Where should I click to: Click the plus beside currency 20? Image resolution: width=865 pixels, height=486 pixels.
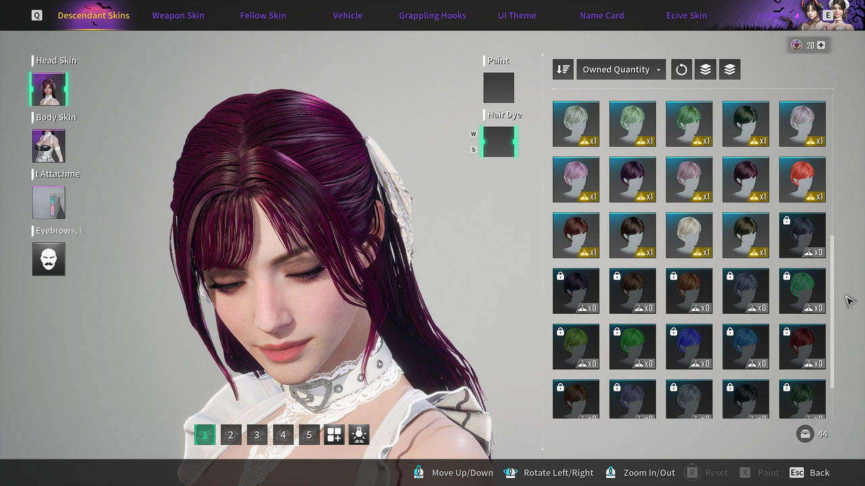821,45
